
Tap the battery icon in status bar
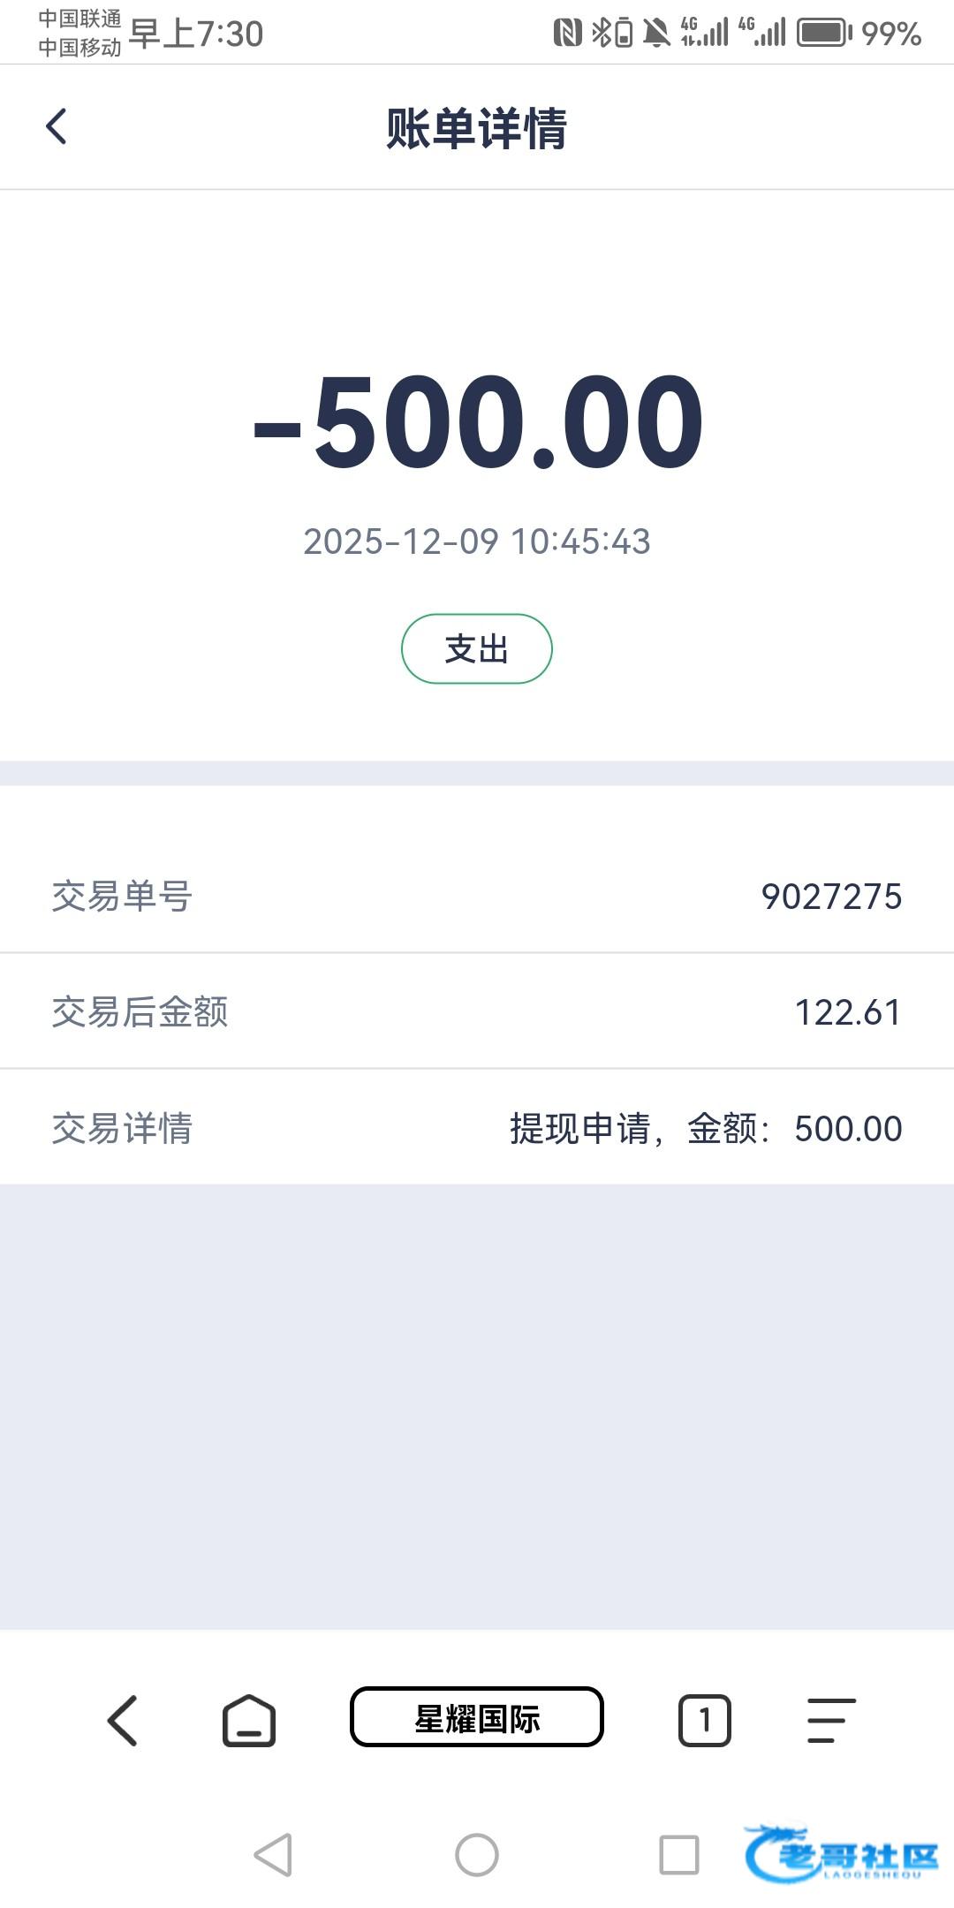824,34
